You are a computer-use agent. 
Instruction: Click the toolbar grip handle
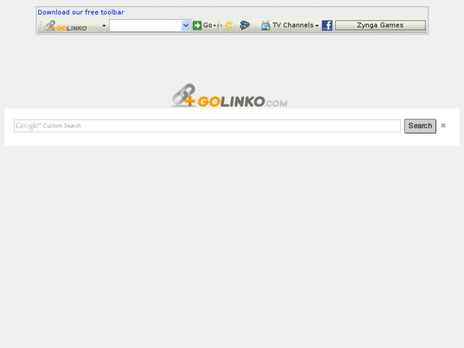point(41,26)
